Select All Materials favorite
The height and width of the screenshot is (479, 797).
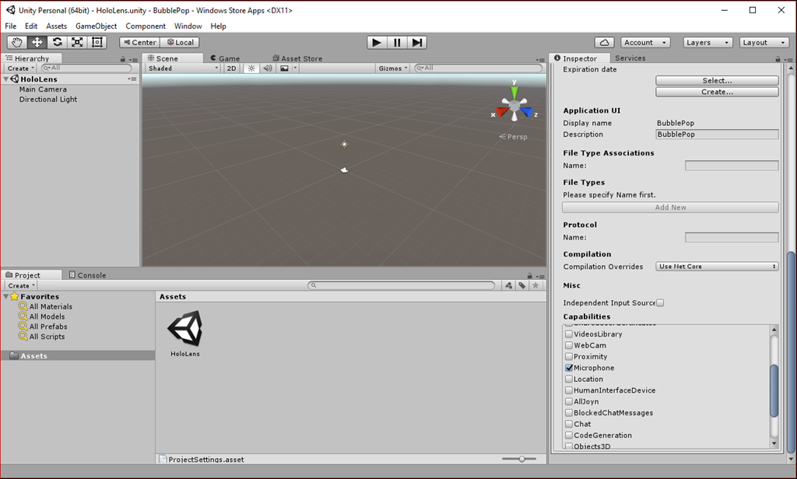(x=51, y=307)
